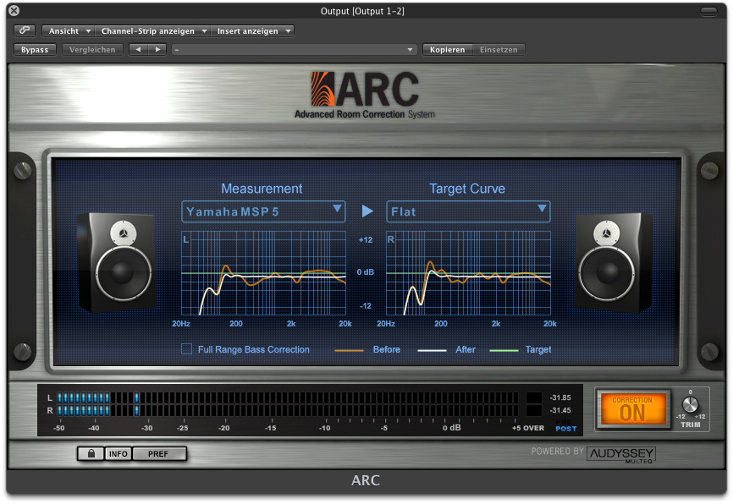Click the Measurement heading label
This screenshot has width=733, height=504.
point(262,189)
